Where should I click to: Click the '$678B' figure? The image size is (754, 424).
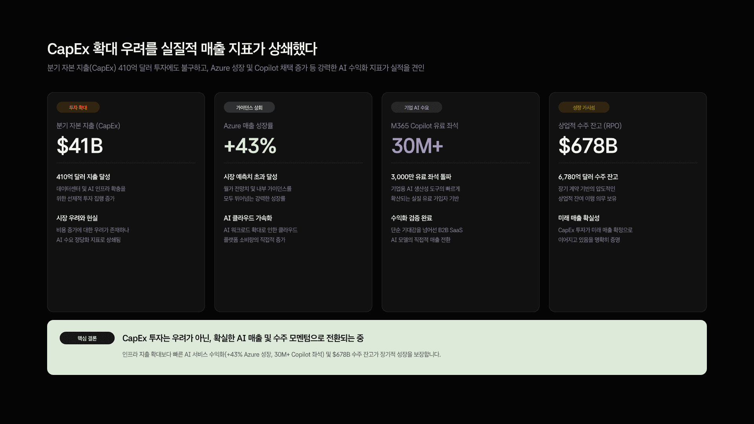tap(588, 146)
